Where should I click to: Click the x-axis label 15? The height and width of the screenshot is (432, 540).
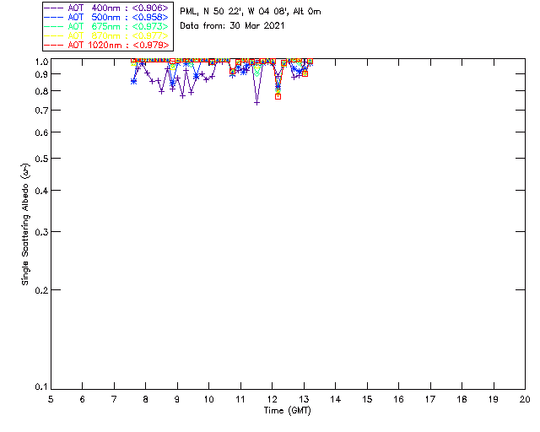367,400
